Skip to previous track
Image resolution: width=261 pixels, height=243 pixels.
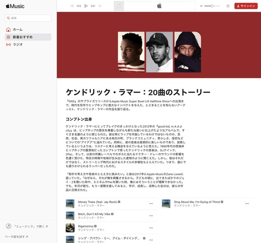(x=79, y=6)
